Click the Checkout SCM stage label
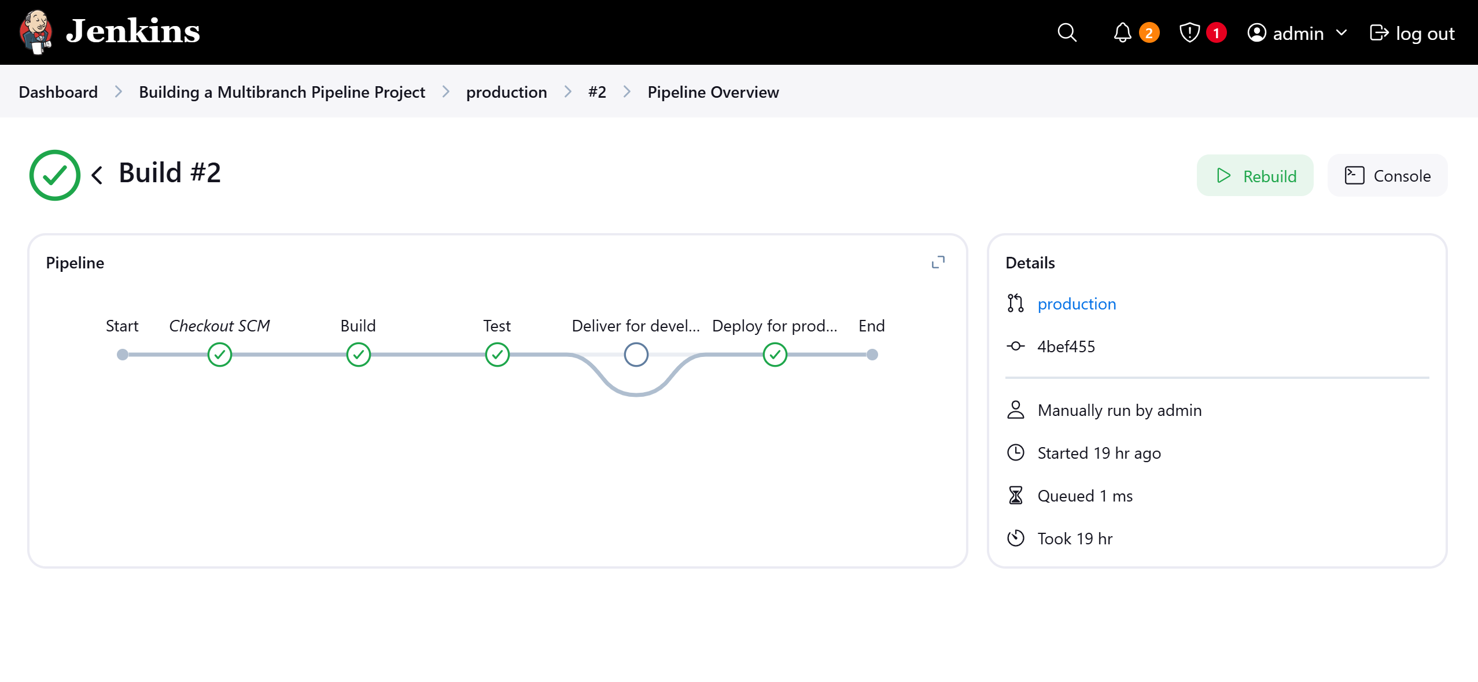This screenshot has height=682, width=1478. coord(219,326)
